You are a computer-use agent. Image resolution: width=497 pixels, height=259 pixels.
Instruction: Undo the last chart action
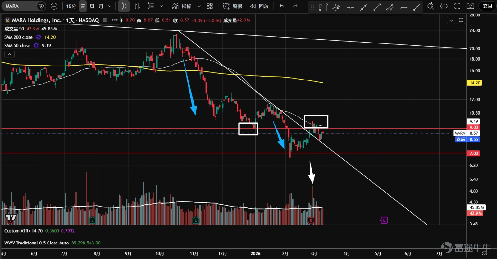(x=282, y=6)
